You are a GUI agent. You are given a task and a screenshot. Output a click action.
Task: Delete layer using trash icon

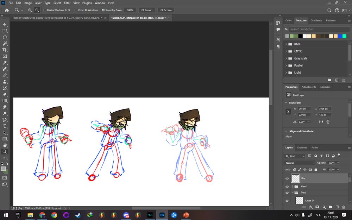point(344,207)
